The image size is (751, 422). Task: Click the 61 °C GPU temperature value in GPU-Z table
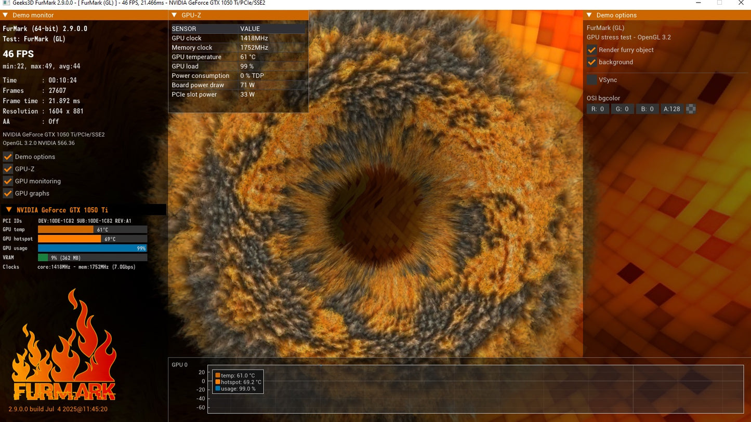coord(248,57)
